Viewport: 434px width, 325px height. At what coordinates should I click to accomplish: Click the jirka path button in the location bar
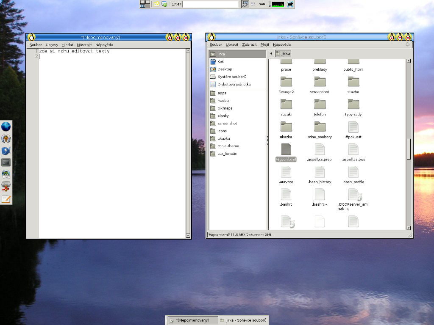[x=283, y=53]
